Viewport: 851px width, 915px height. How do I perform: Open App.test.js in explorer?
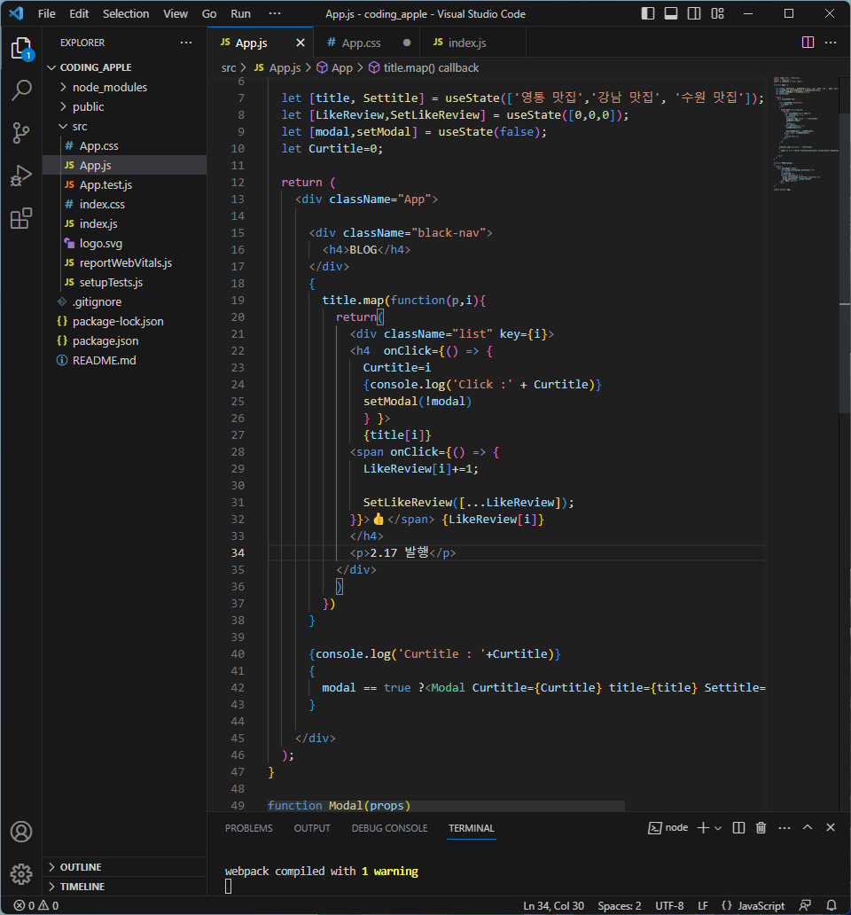125,185
